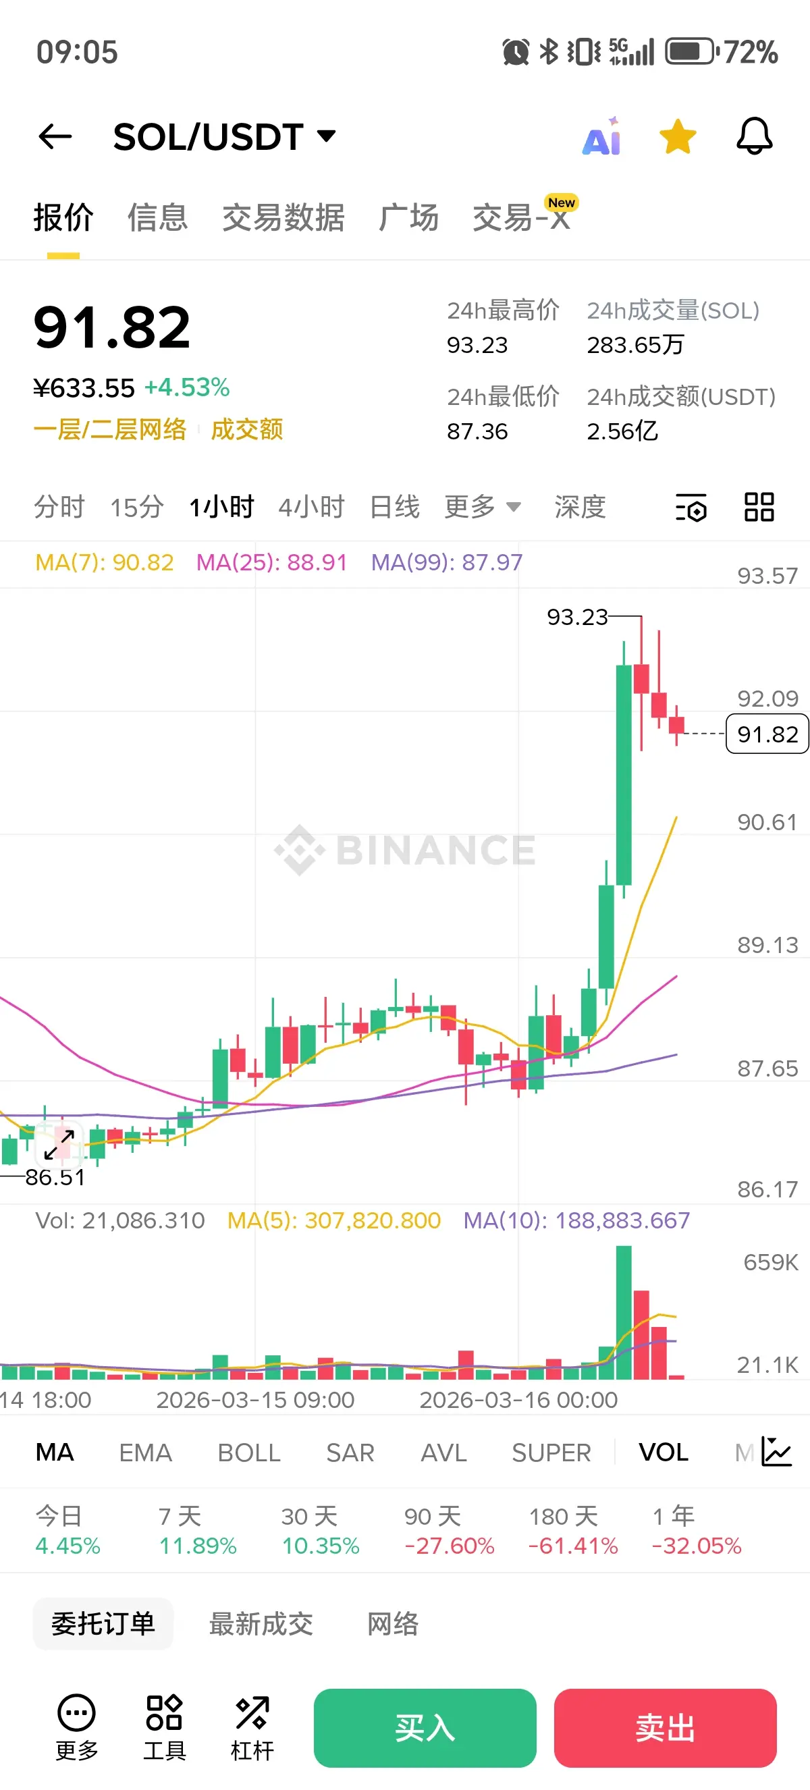This screenshot has width=810, height=1790.
Task: Toggle the BOLL indicator
Action: tap(249, 1453)
